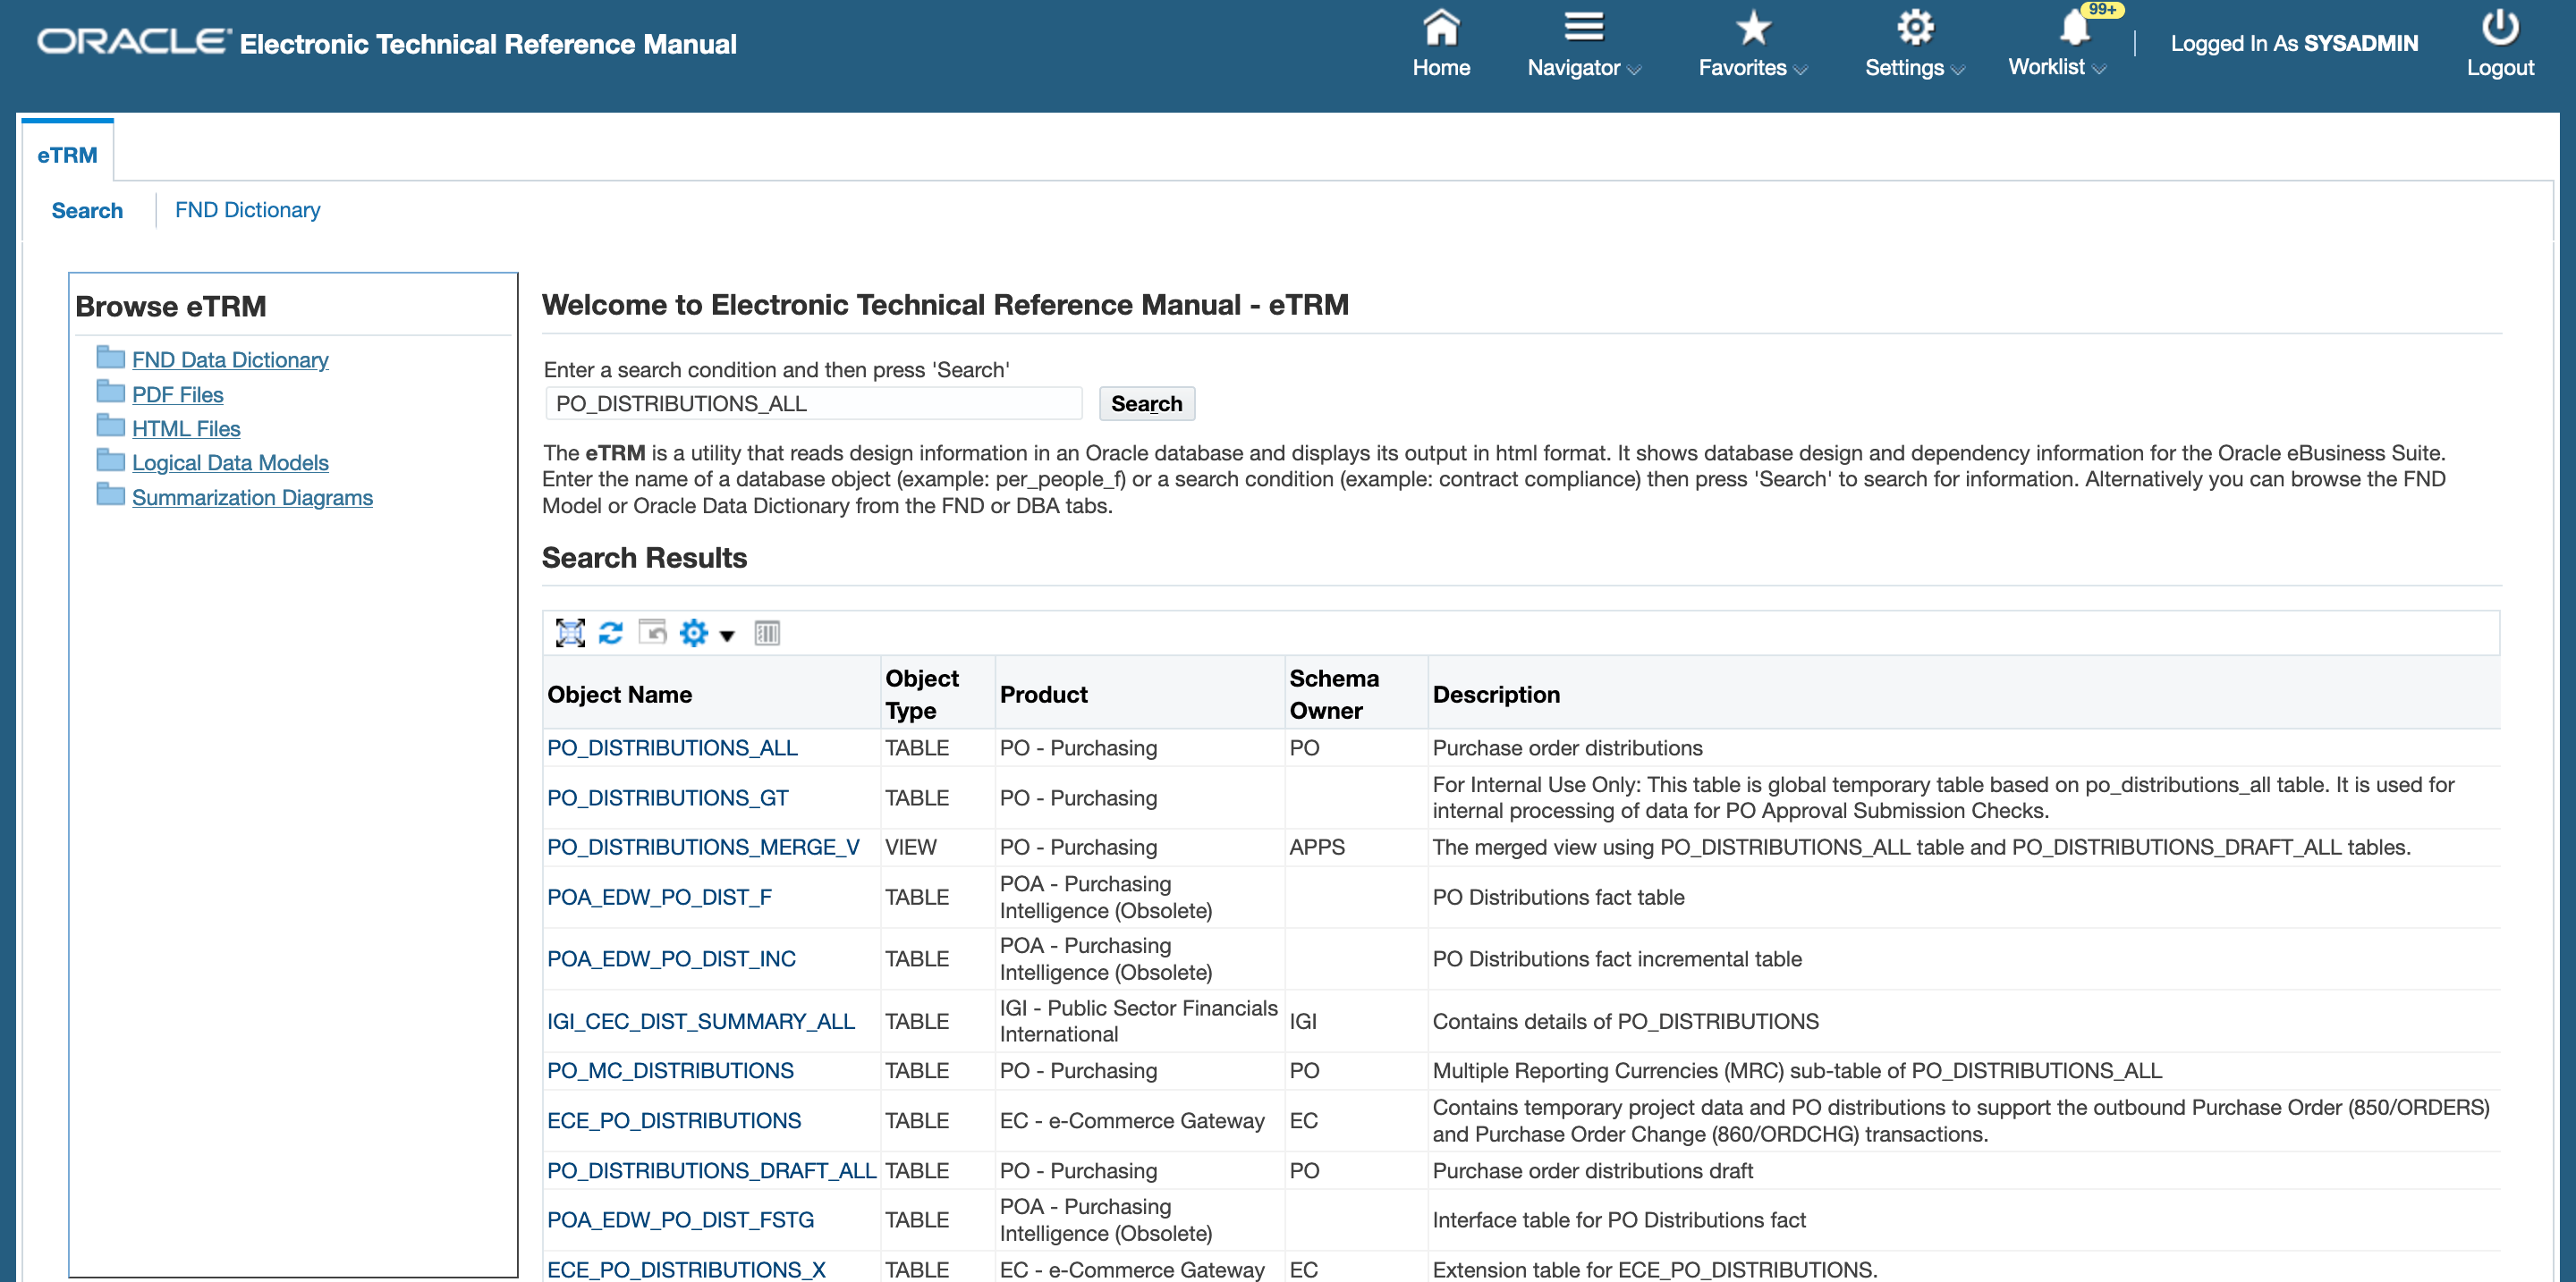The image size is (2576, 1282).
Task: Open the Logical Data Models folder
Action: tap(230, 462)
